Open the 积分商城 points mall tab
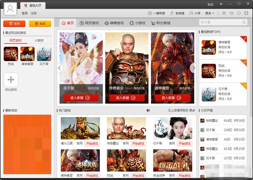253x180 pixels. (161, 23)
